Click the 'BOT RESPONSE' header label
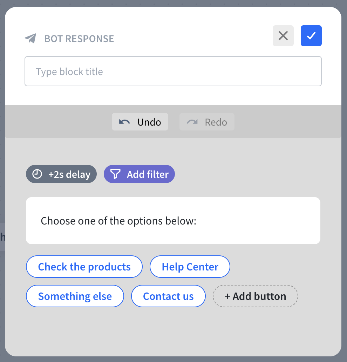 pyautogui.click(x=79, y=39)
